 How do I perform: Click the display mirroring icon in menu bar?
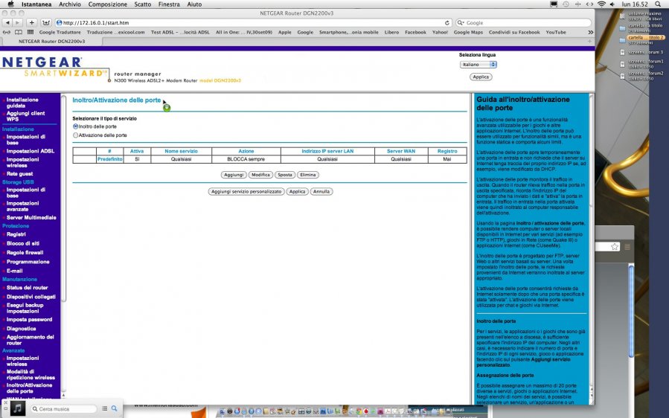pos(554,4)
